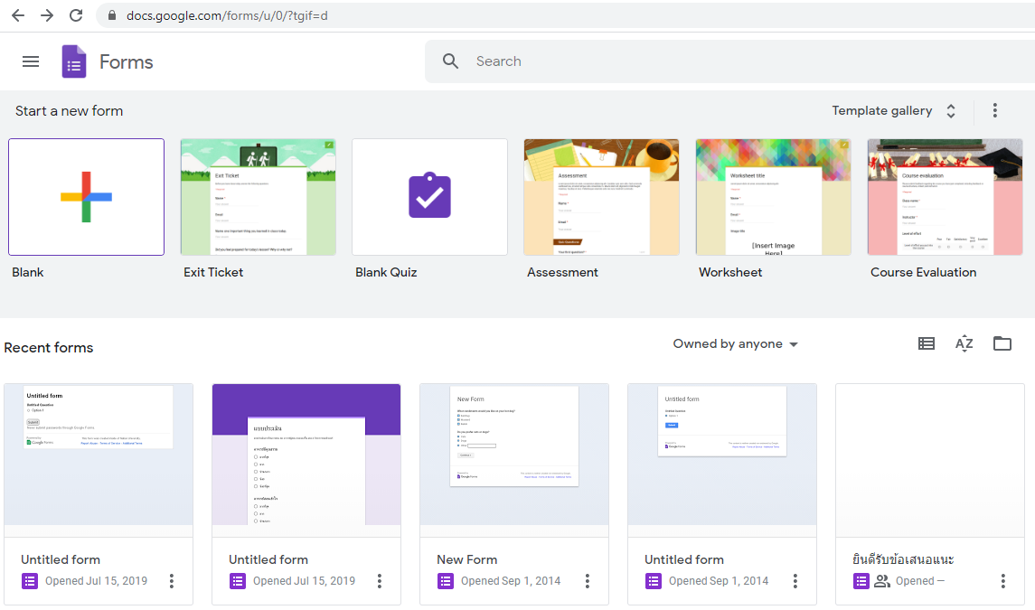
Task: Click the search magnifier icon
Action: (450, 61)
